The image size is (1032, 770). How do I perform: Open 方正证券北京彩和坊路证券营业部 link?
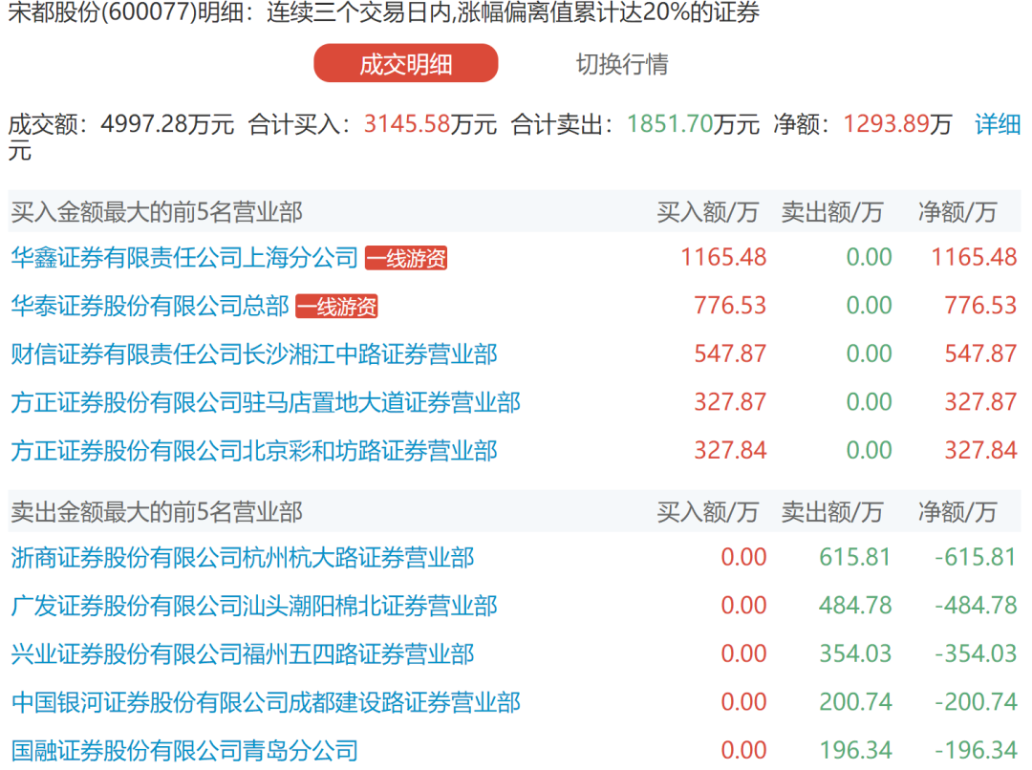point(254,450)
